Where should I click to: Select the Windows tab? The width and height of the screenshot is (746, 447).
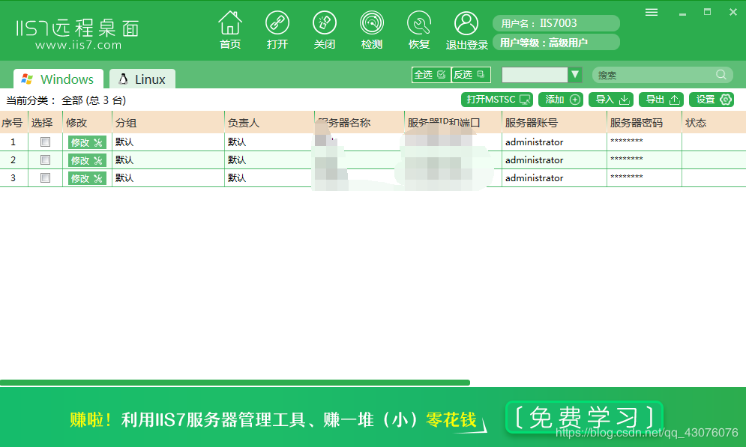coord(58,78)
